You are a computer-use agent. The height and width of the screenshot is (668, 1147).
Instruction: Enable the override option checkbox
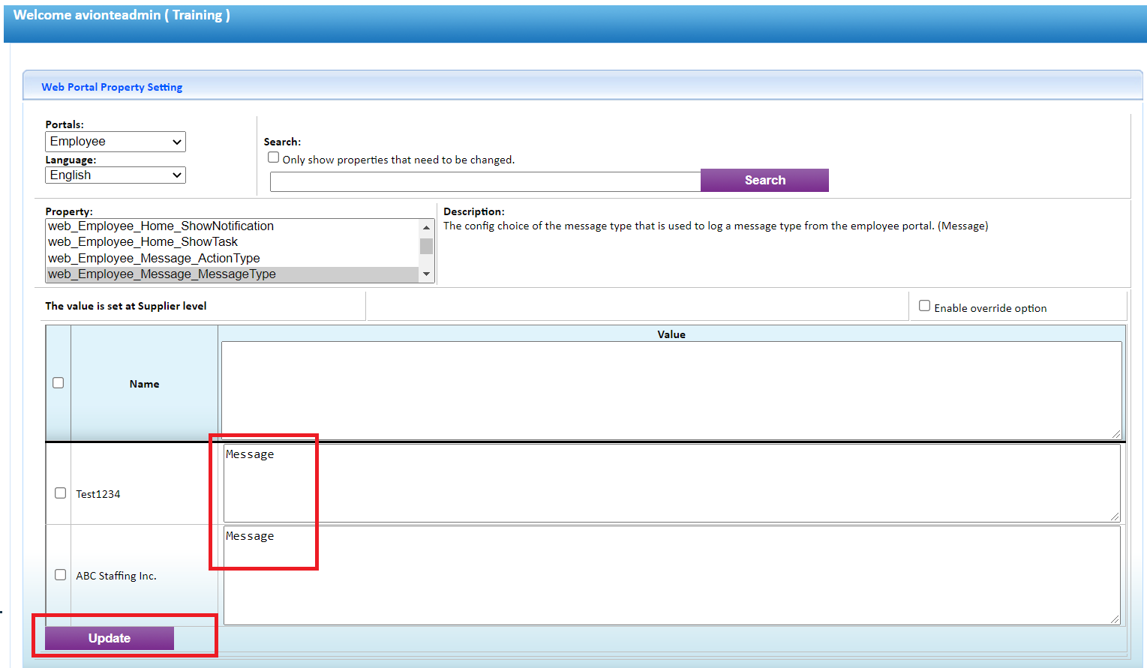925,306
